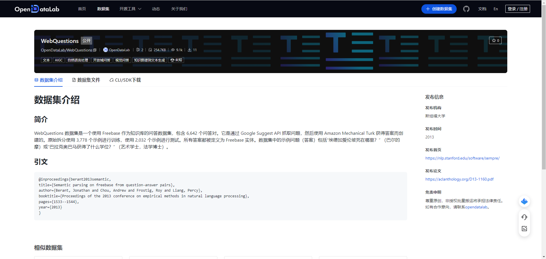Click the AIGC tag
The image size is (546, 259).
pyautogui.click(x=59, y=60)
